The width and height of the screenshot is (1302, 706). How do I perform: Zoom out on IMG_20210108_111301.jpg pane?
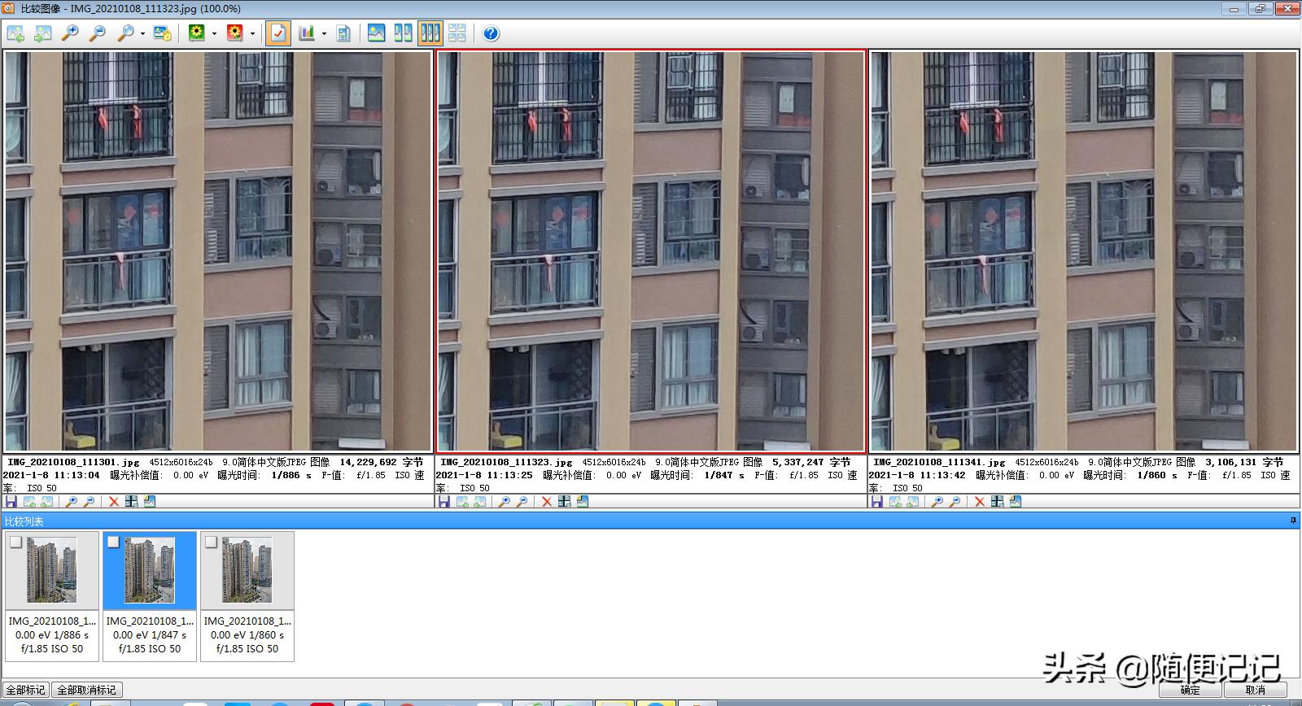tap(90, 502)
